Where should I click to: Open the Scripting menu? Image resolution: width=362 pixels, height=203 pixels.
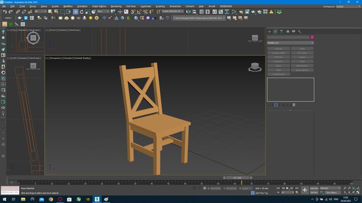point(160,7)
